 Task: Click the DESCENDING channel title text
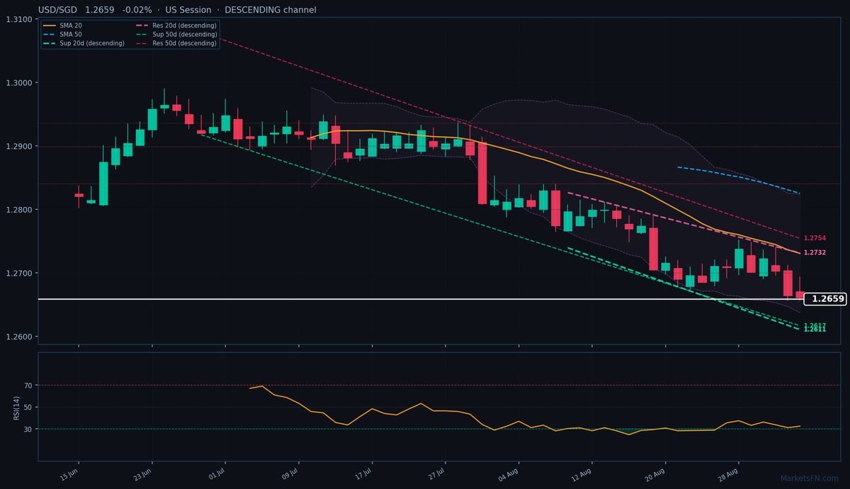271,10
